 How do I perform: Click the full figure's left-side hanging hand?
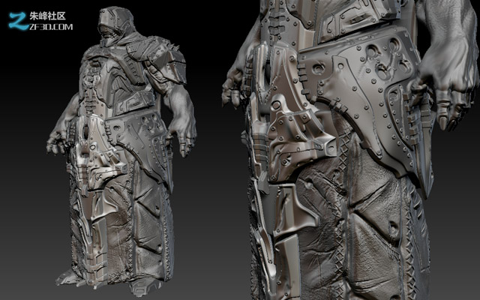point(55,144)
